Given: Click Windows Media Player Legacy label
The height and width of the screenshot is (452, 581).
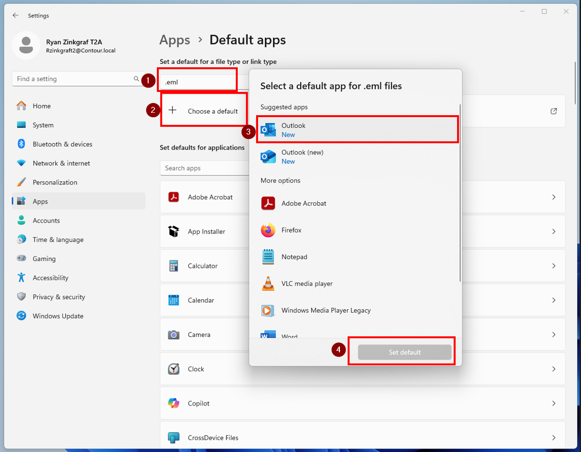Looking at the screenshot, I should tap(326, 310).
